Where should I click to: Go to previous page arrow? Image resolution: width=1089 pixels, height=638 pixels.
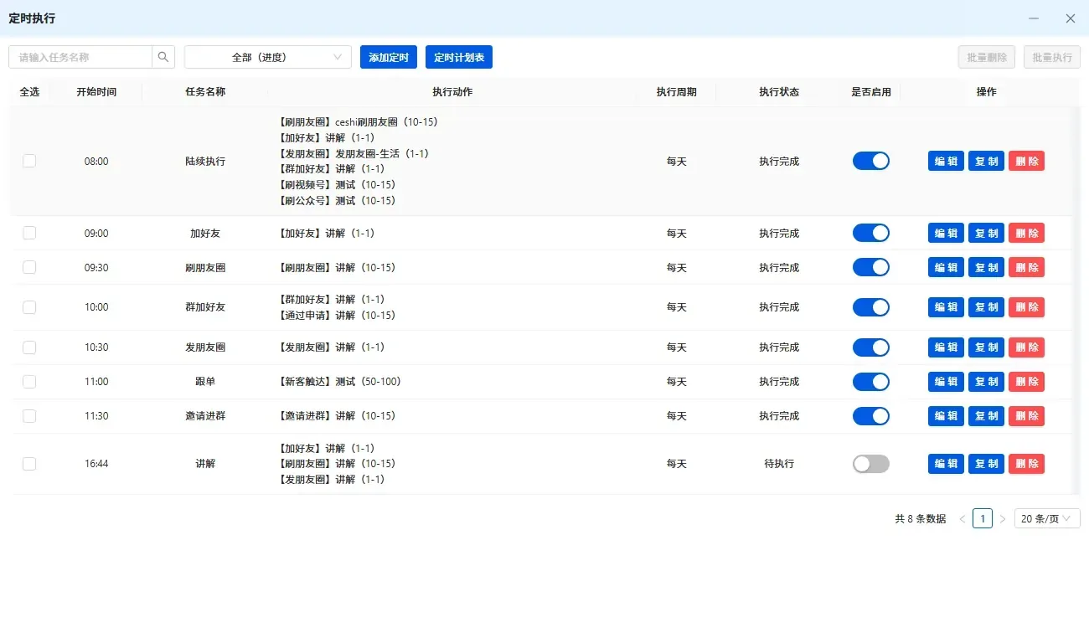(963, 519)
